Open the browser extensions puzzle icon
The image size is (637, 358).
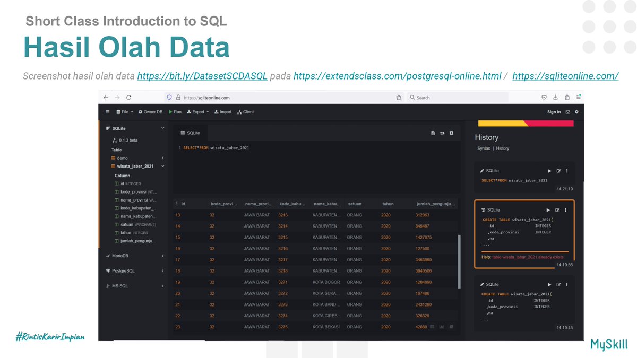tap(567, 98)
